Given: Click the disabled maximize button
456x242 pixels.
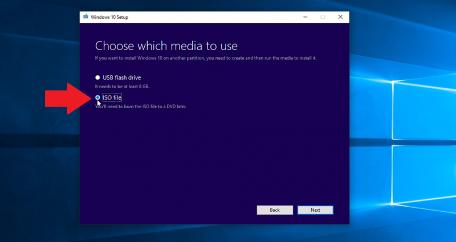Looking at the screenshot, I should click(x=323, y=17).
